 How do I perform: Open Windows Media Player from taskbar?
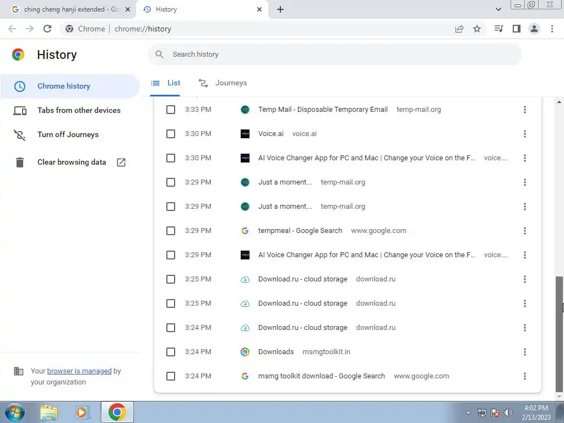pyautogui.click(x=83, y=412)
